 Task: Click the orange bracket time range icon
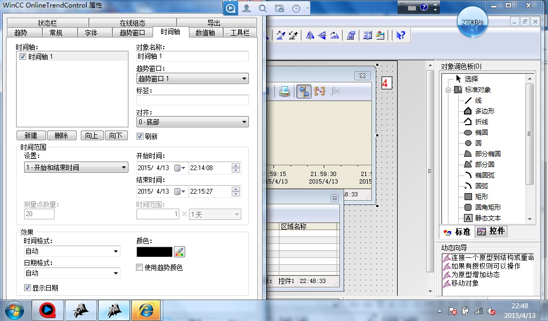coord(319,91)
